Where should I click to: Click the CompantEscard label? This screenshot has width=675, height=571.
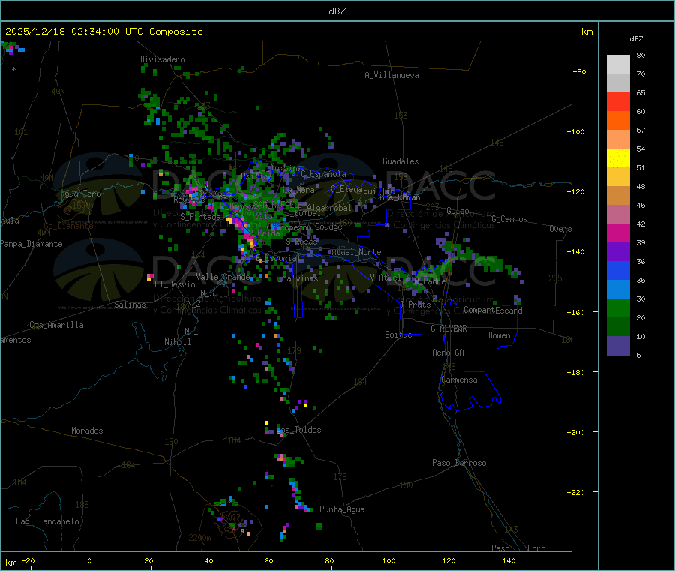click(493, 310)
